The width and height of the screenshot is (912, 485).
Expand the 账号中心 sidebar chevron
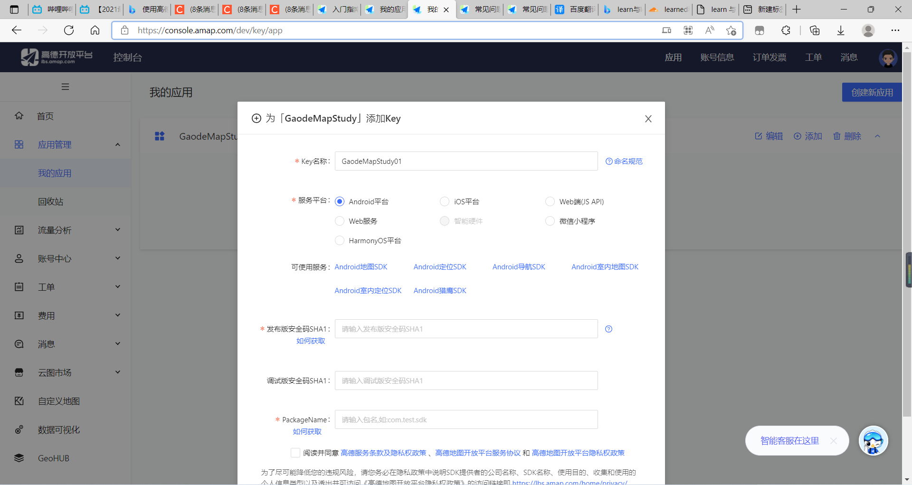coord(118,258)
